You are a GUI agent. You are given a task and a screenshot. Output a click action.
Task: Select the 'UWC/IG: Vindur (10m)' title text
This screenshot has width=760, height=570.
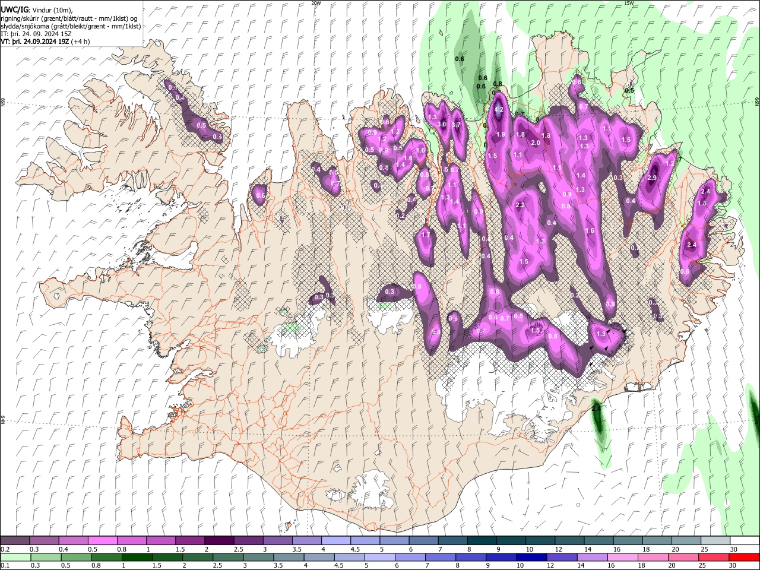(38, 10)
